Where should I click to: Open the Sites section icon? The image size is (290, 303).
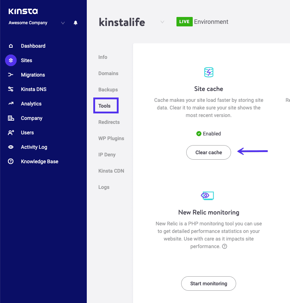click(10, 60)
